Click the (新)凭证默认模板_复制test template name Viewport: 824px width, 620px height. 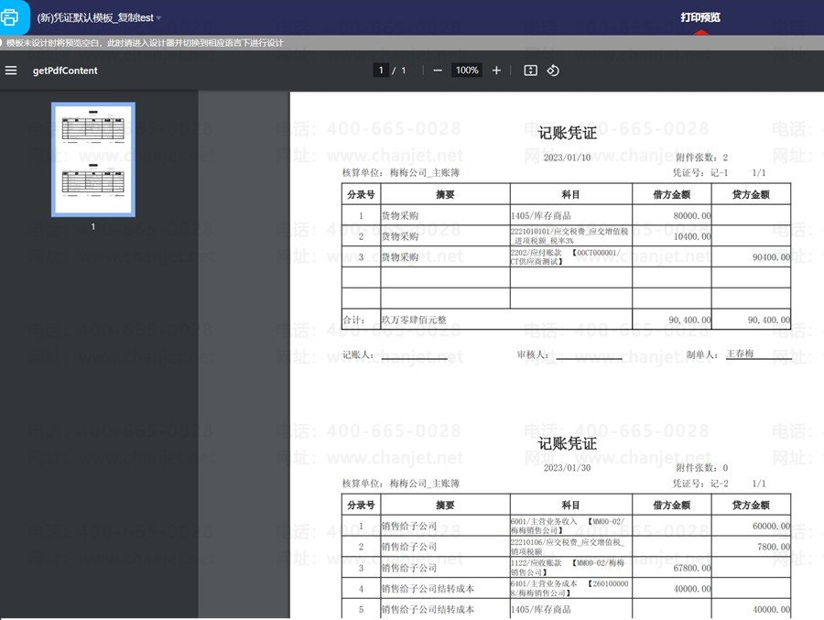pos(94,17)
